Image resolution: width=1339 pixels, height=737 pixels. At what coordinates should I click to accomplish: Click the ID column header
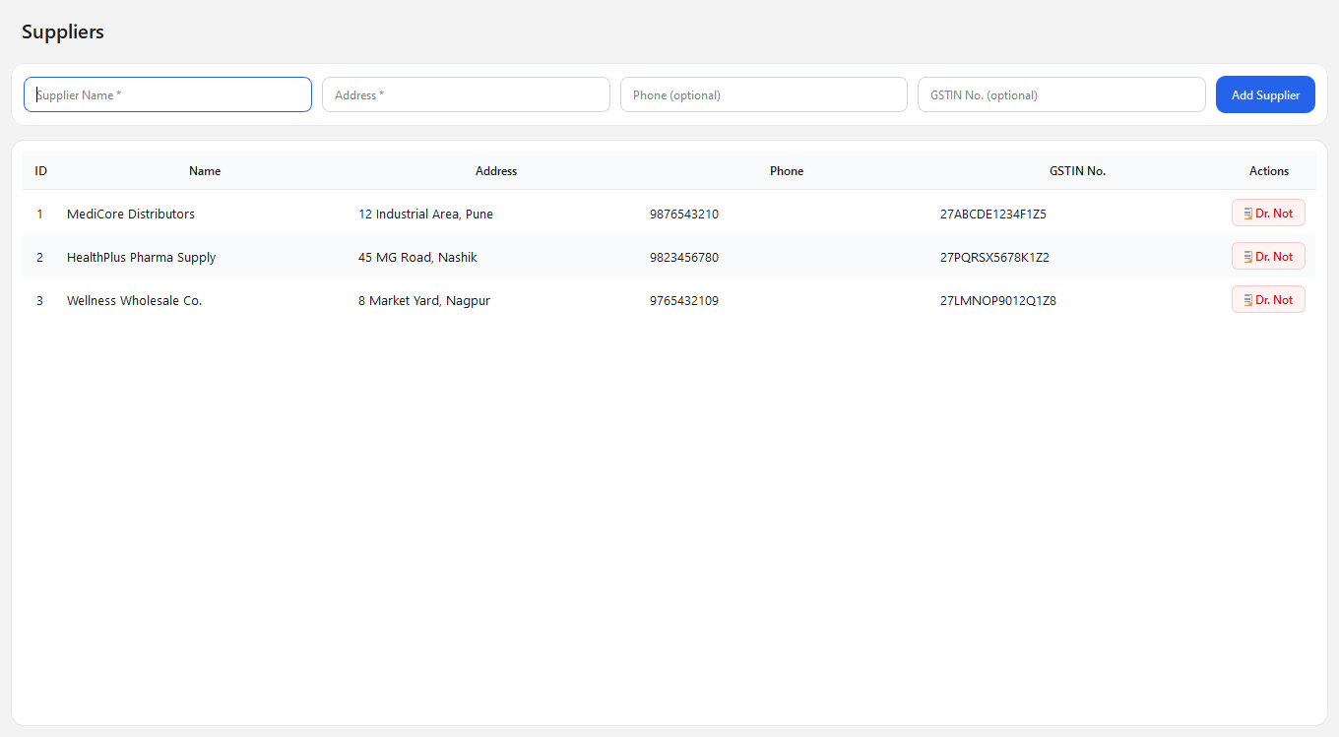(40, 171)
